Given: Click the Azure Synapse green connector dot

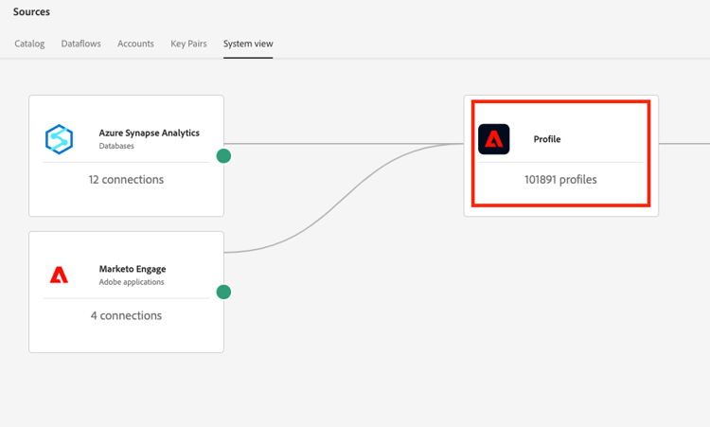Looking at the screenshot, I should point(223,155).
